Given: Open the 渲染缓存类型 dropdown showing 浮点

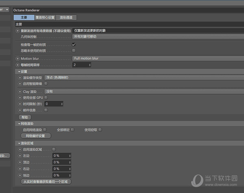Looking at the screenshot, I should coord(144,78).
